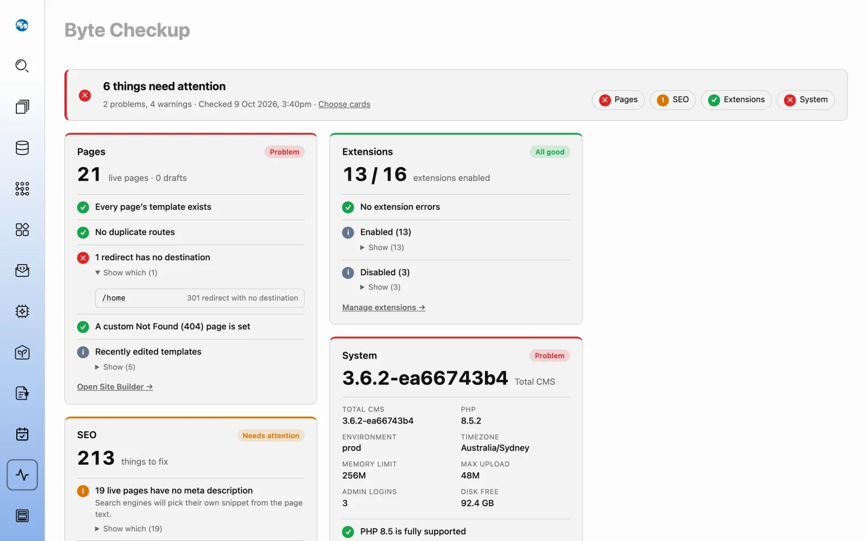Viewport: 867px width, 541px height.
Task: Select the activity pulse checkup icon
Action: (22, 475)
